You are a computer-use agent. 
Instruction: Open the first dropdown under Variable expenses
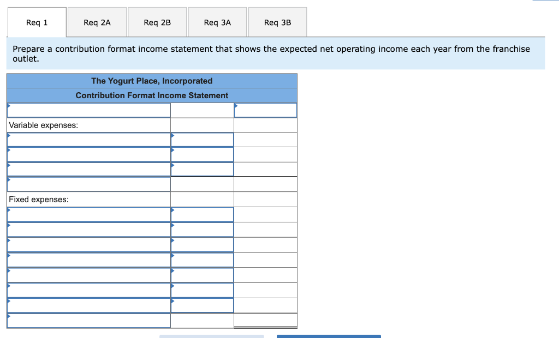click(87, 139)
